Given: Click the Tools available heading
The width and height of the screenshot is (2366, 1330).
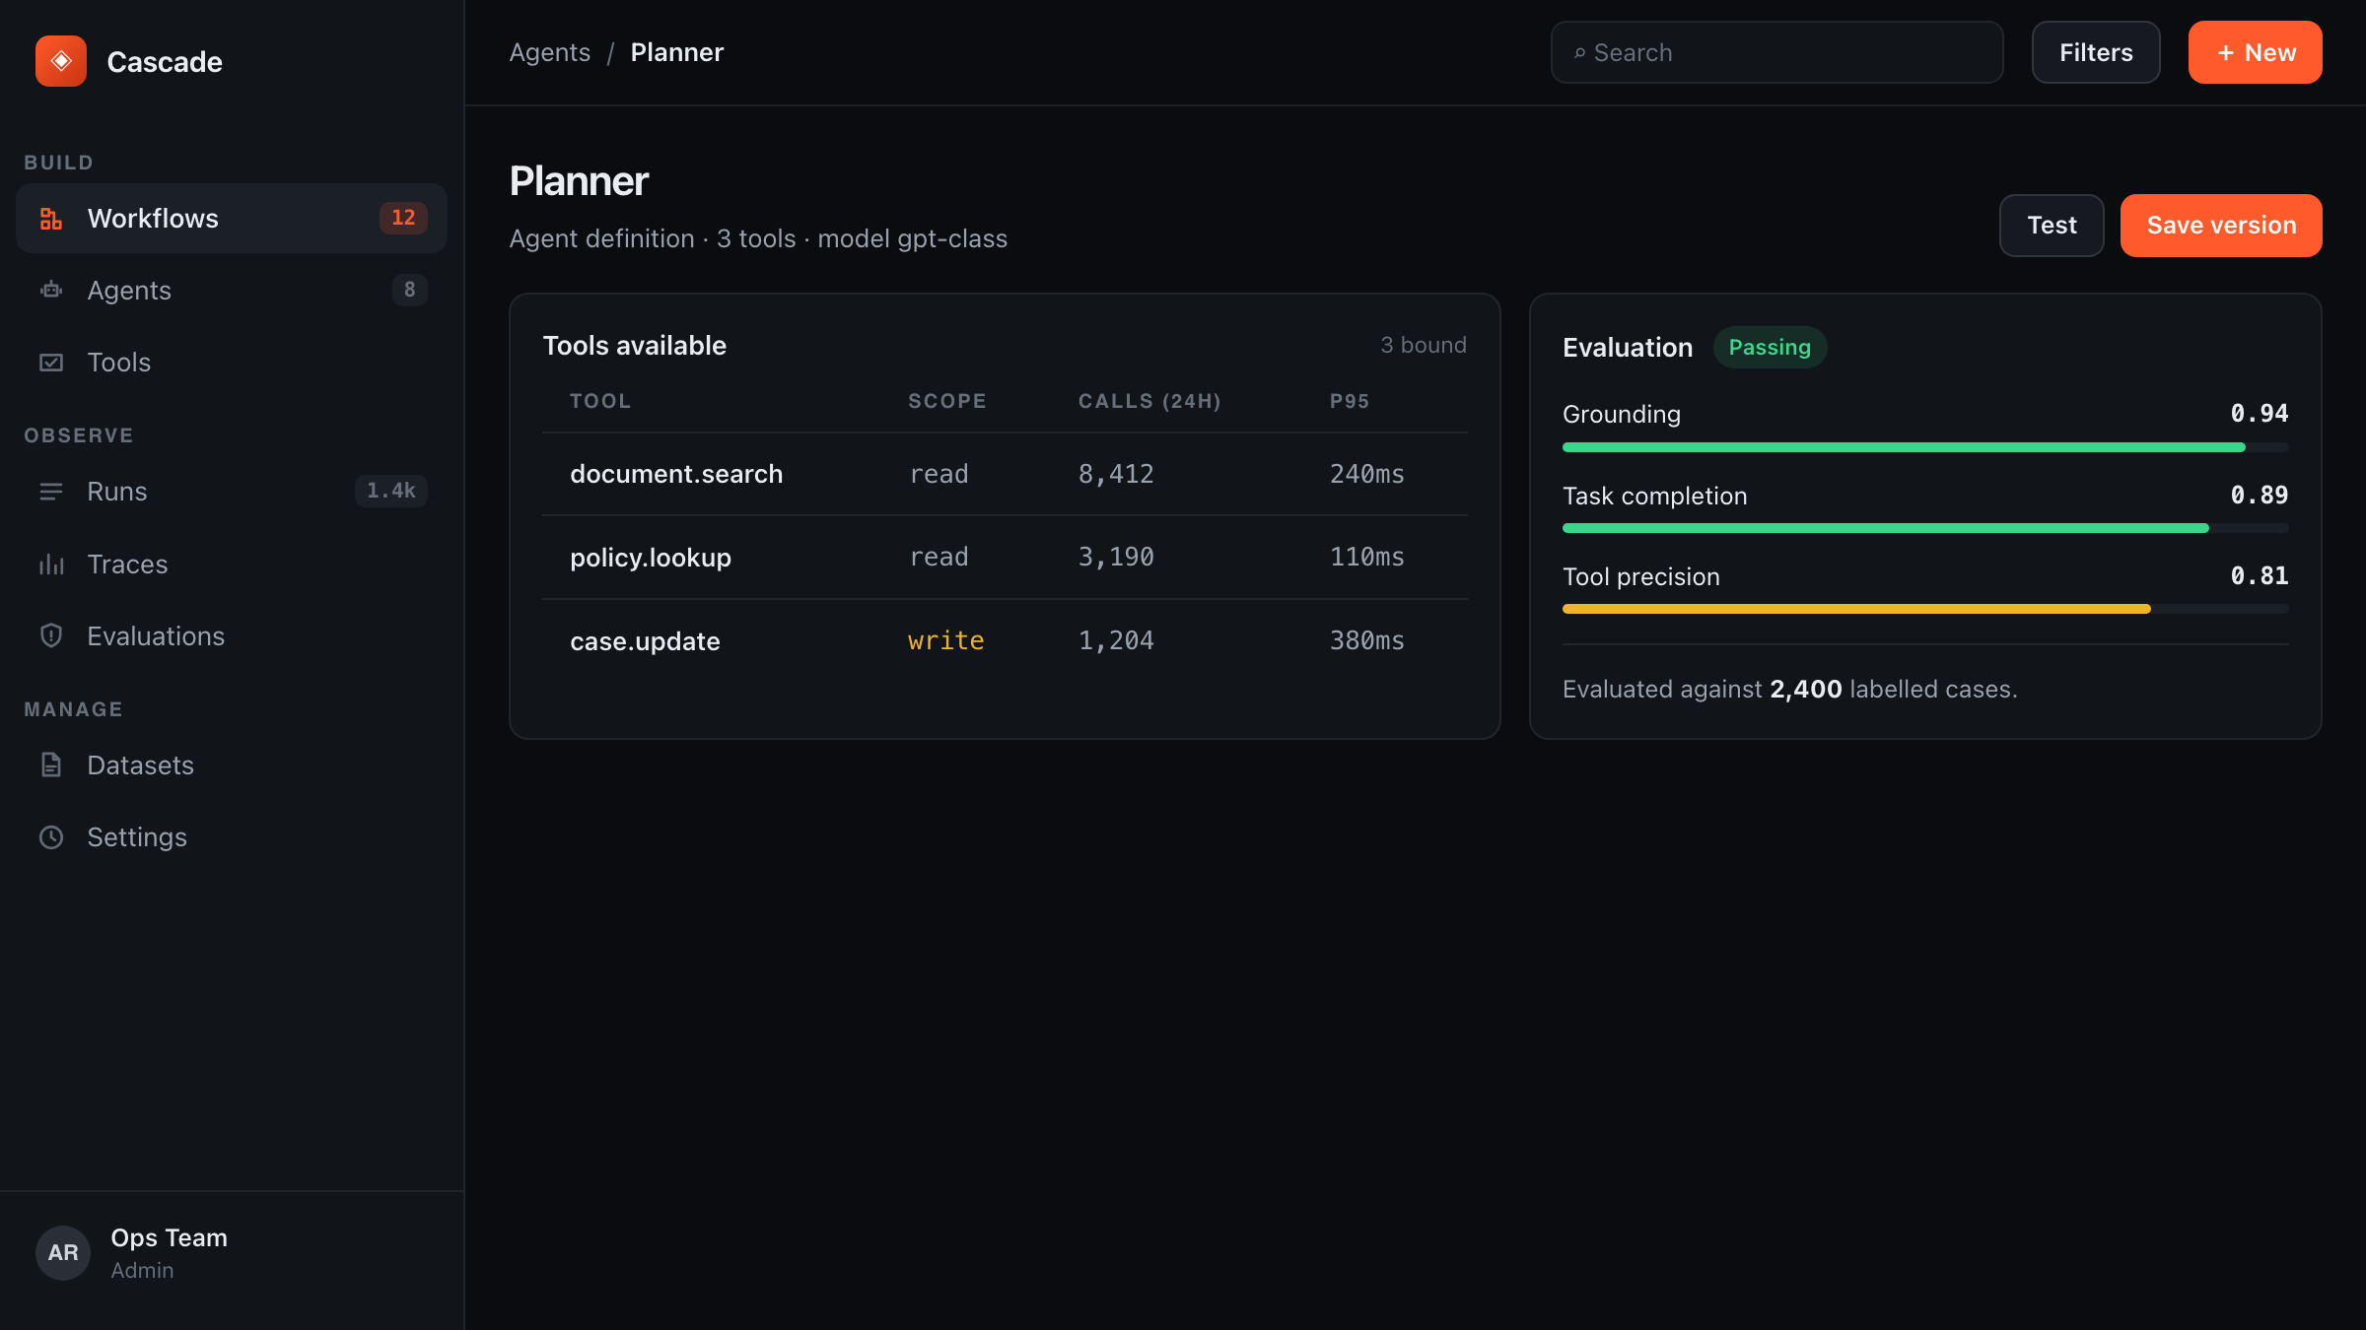Looking at the screenshot, I should (x=635, y=346).
